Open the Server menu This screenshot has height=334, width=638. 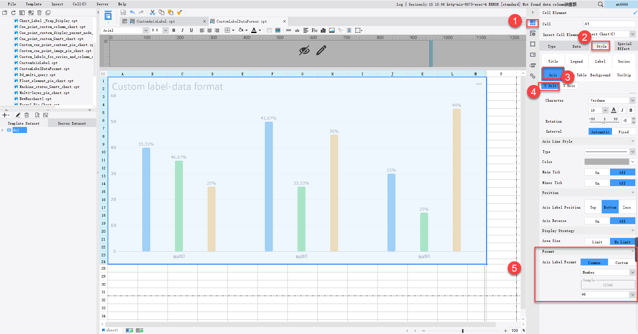point(102,4)
